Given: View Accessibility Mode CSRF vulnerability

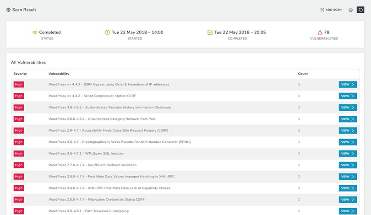Looking at the screenshot, I should click(x=348, y=130).
